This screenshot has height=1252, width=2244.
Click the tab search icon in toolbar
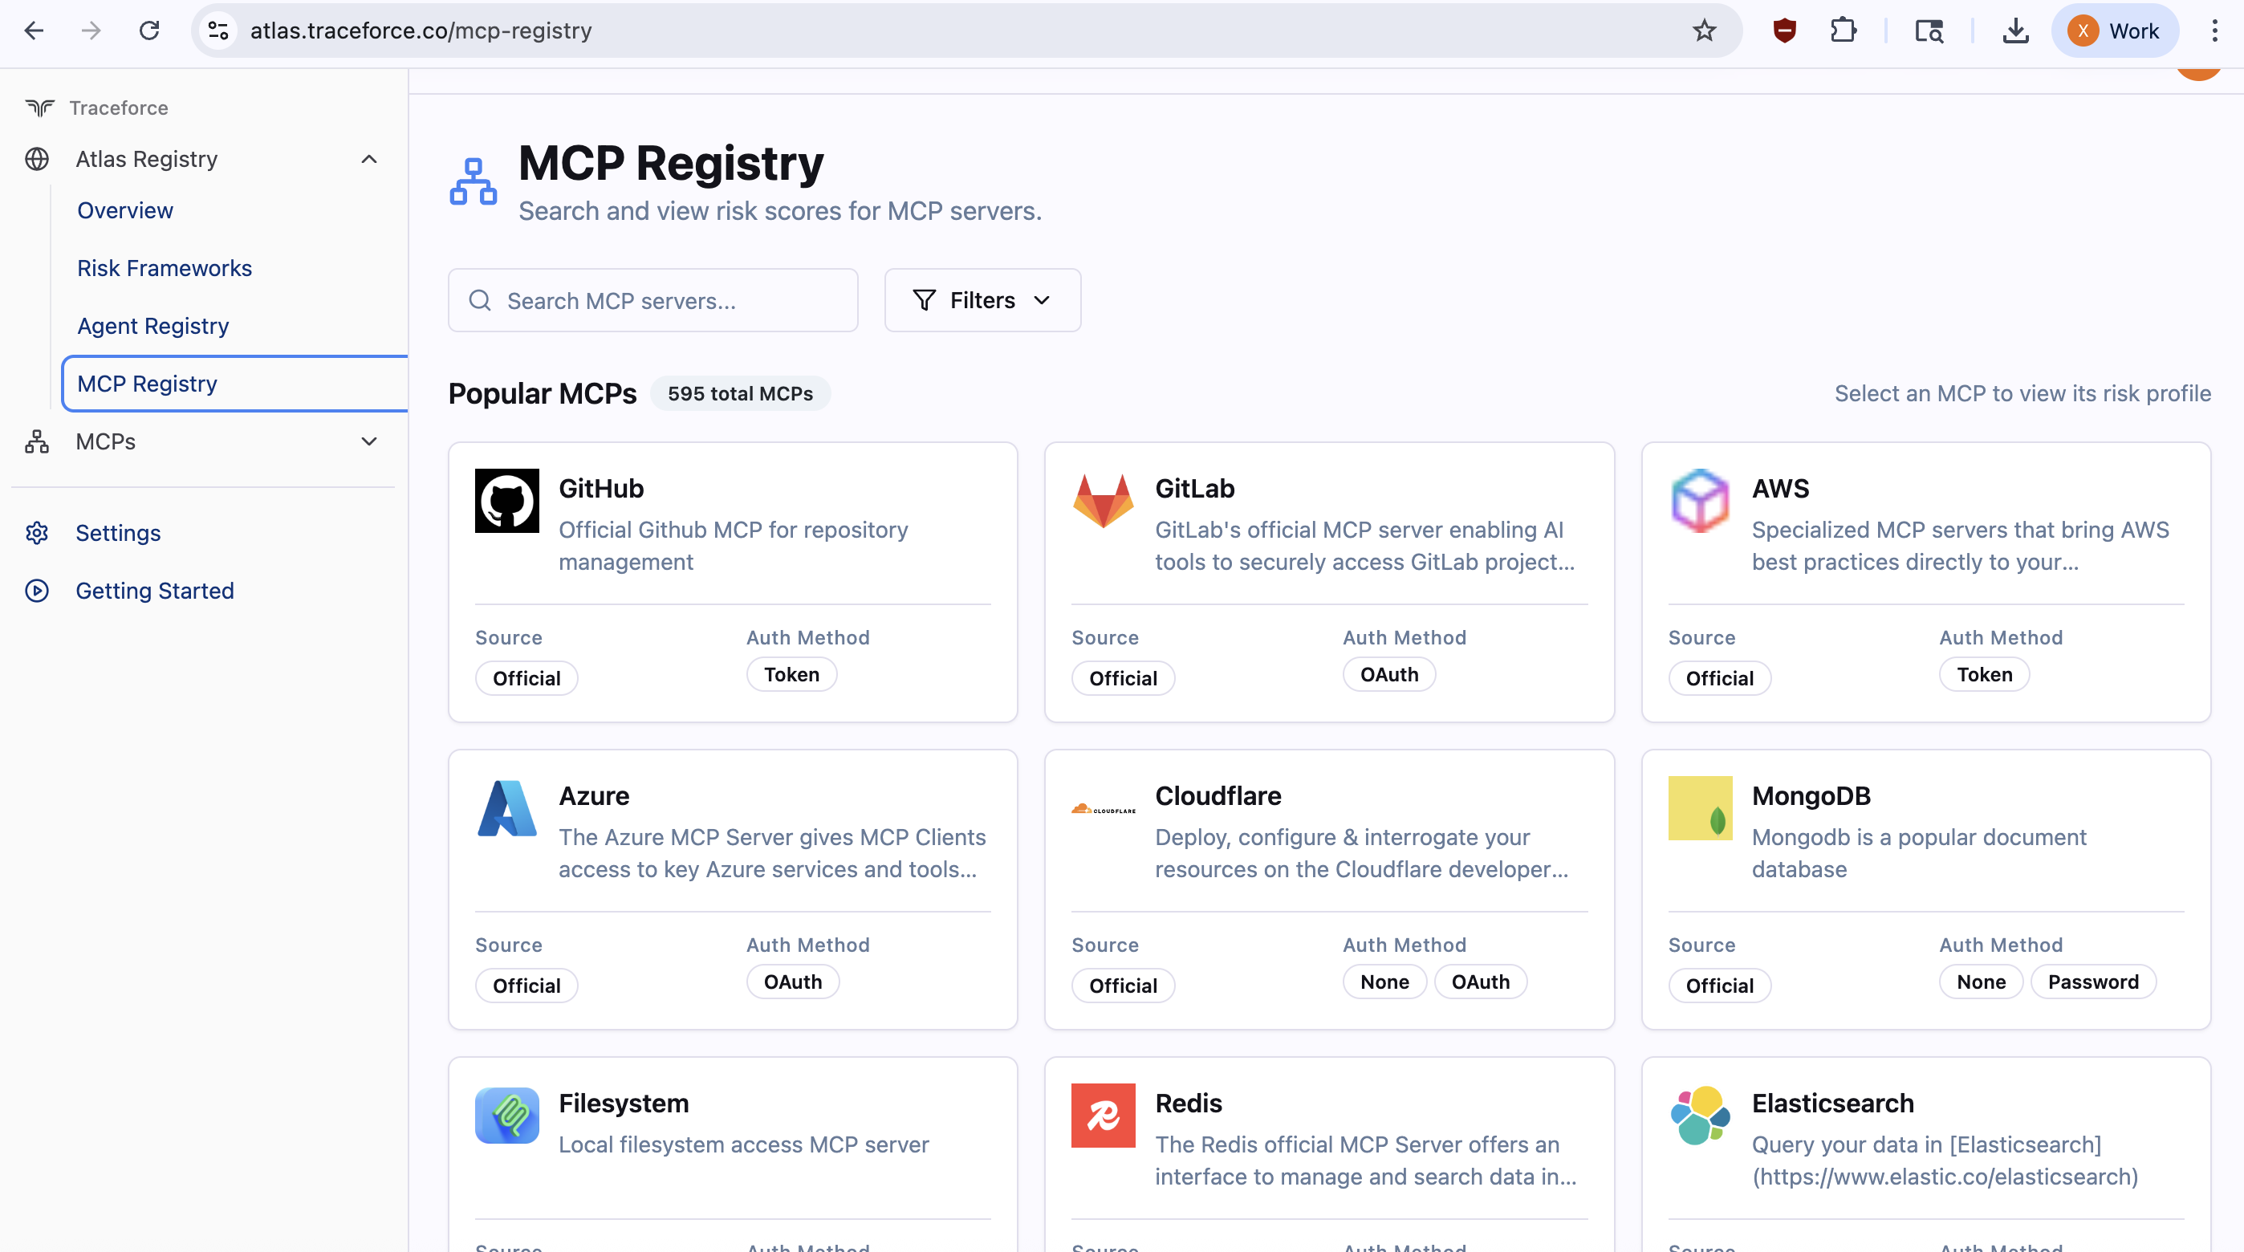click(1929, 30)
